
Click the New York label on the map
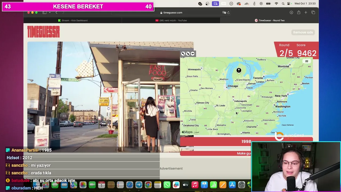pyautogui.click(x=281, y=96)
